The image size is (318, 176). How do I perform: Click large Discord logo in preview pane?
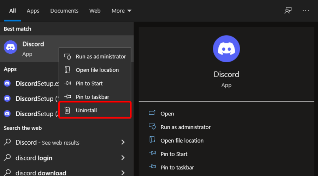point(226,49)
